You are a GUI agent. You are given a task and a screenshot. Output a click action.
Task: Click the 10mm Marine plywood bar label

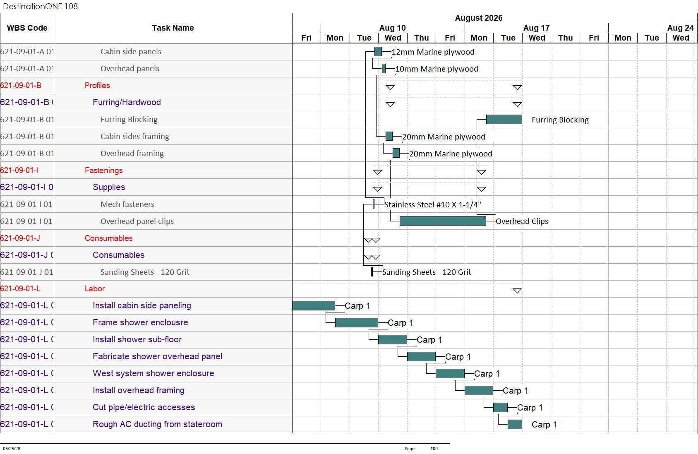[437, 69]
